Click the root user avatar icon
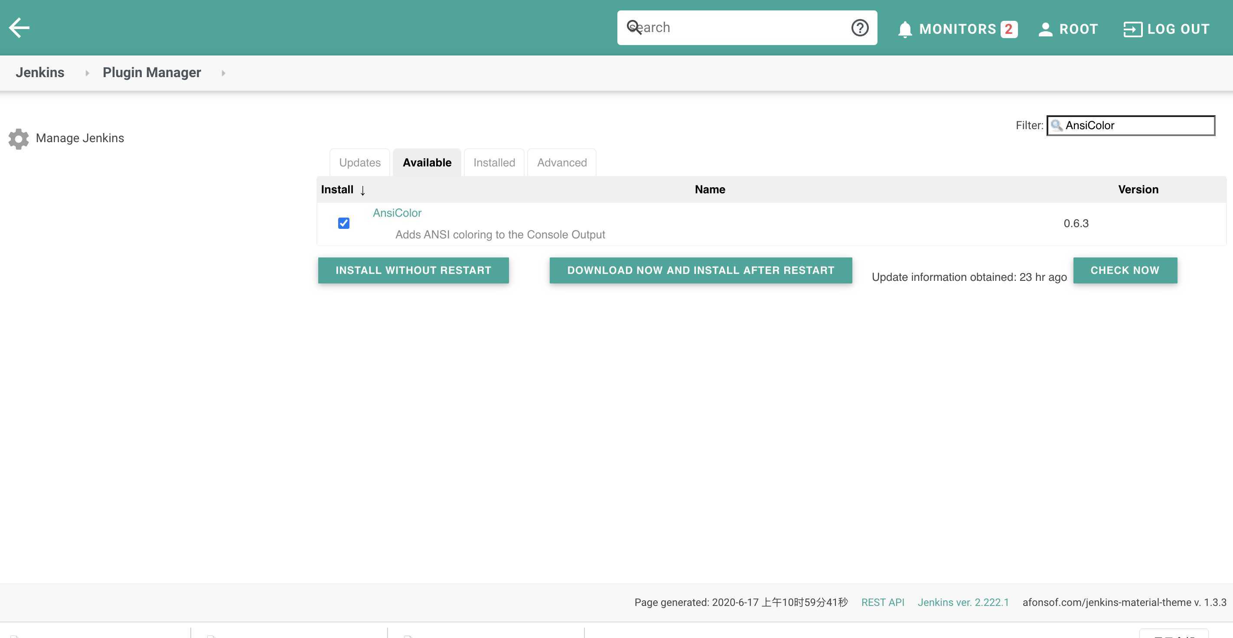Viewport: 1233px width, 638px height. pyautogui.click(x=1045, y=29)
